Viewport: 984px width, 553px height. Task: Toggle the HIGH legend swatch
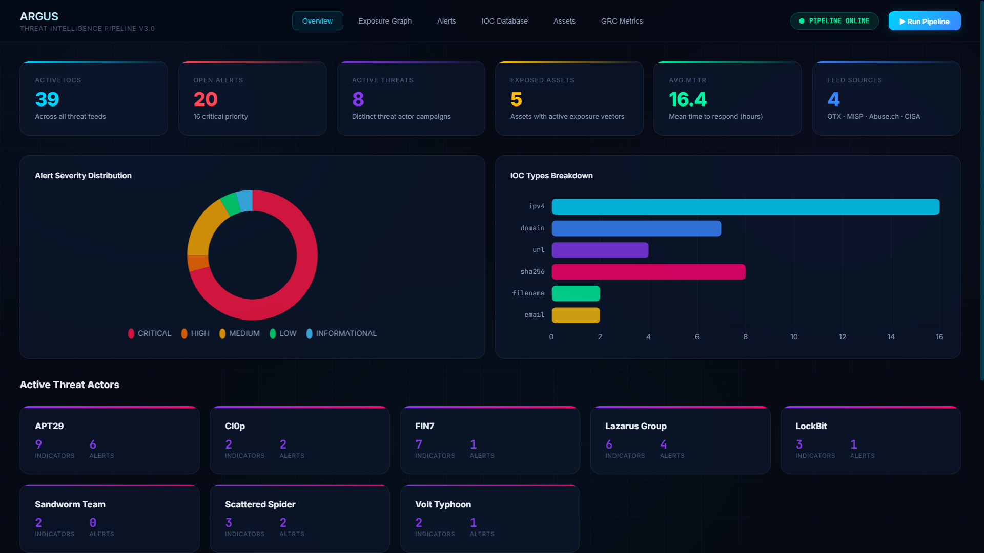coord(184,333)
